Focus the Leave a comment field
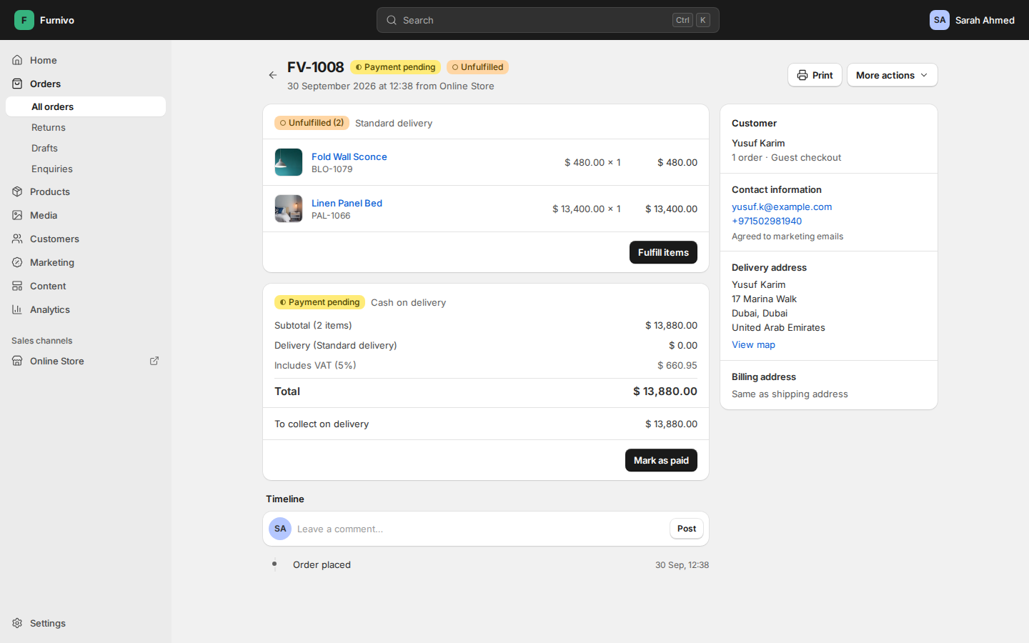 480,529
